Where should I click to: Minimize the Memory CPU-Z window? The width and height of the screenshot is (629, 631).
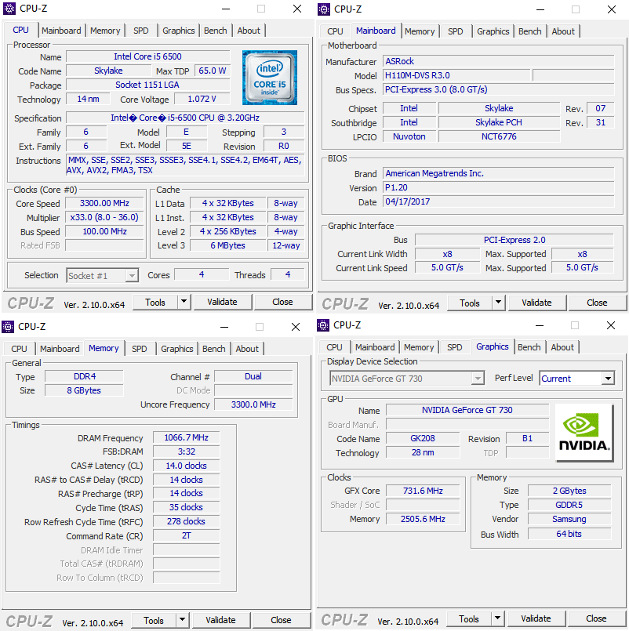coord(224,327)
